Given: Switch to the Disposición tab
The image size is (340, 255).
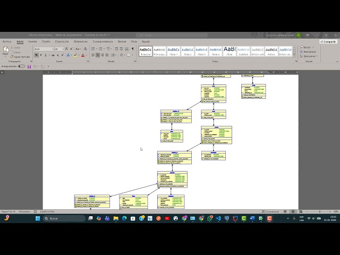Looking at the screenshot, I should [62, 41].
